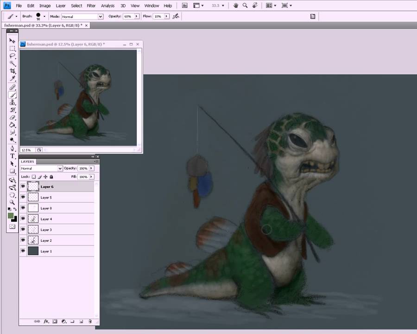Hide Layer 6 visibility
Viewport: 417px width, 334px height.
(23, 186)
